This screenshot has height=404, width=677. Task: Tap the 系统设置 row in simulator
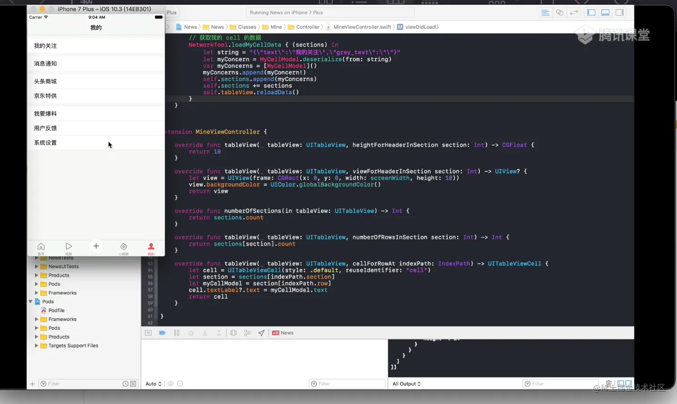tap(96, 143)
